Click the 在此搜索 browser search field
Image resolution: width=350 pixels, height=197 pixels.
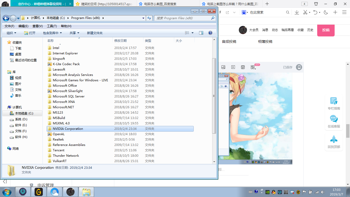(x=266, y=12)
